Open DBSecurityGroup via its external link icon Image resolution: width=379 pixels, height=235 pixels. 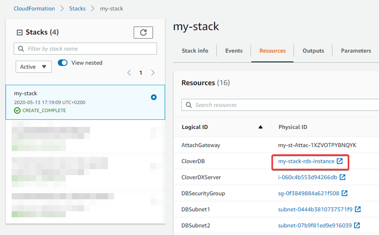344,193
